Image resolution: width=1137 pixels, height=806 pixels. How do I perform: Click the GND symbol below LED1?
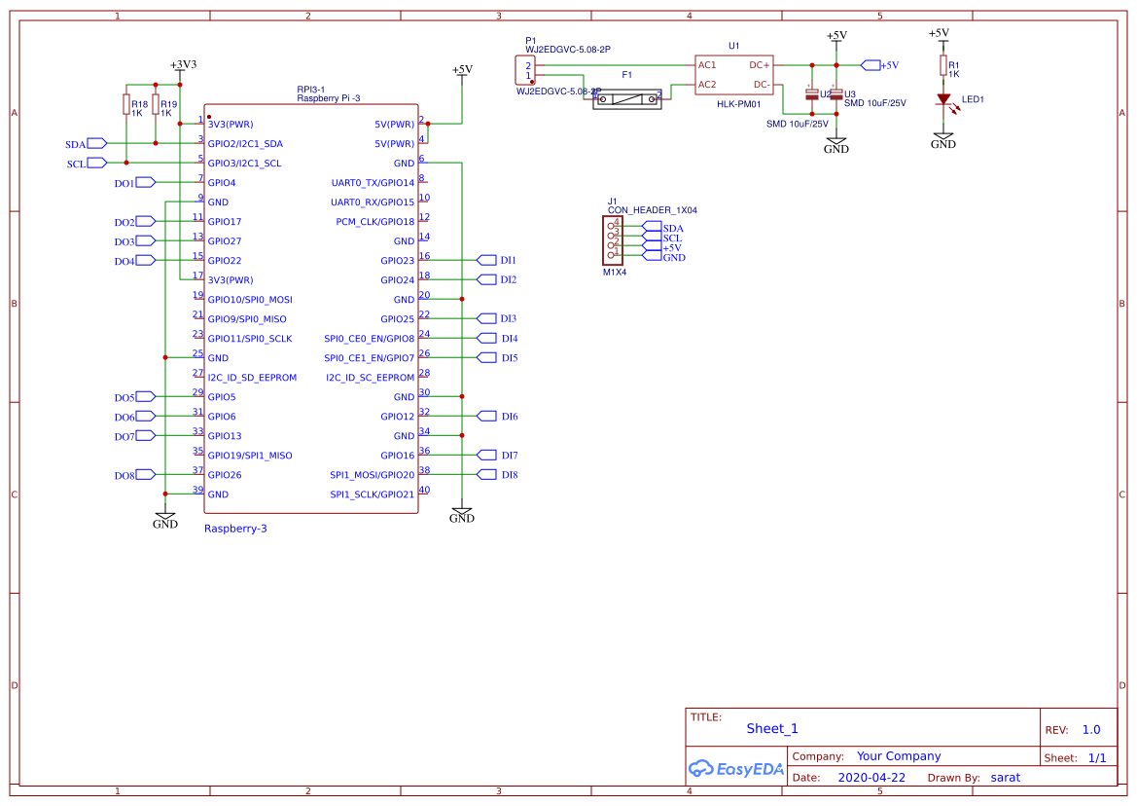[942, 141]
